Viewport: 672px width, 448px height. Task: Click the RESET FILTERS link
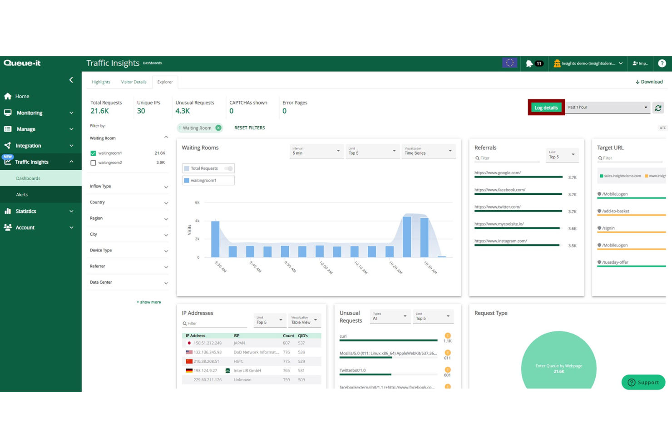click(x=249, y=128)
